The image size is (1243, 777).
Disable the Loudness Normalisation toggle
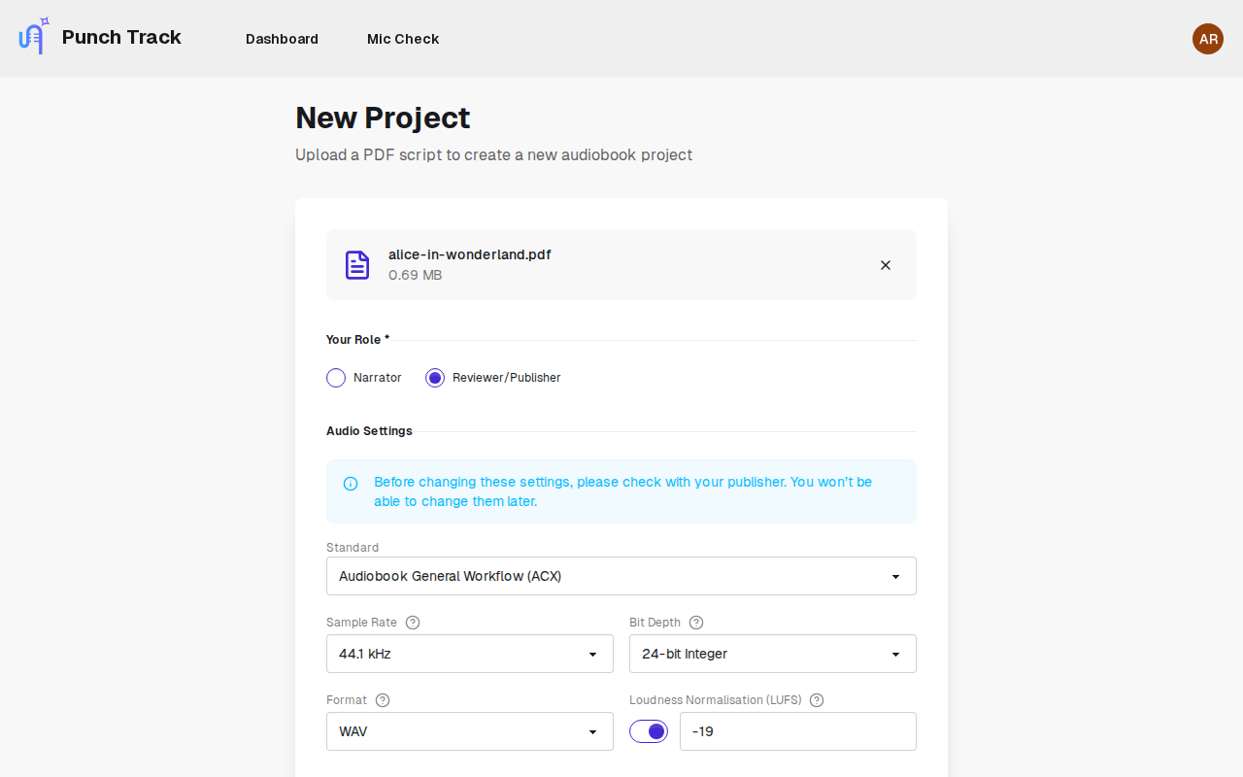click(649, 731)
